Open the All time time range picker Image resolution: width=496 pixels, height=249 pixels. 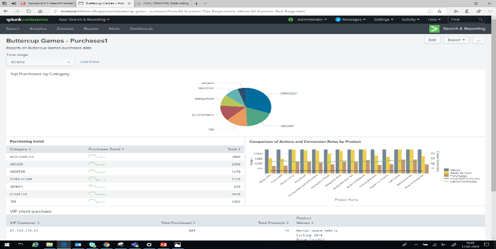[40, 62]
